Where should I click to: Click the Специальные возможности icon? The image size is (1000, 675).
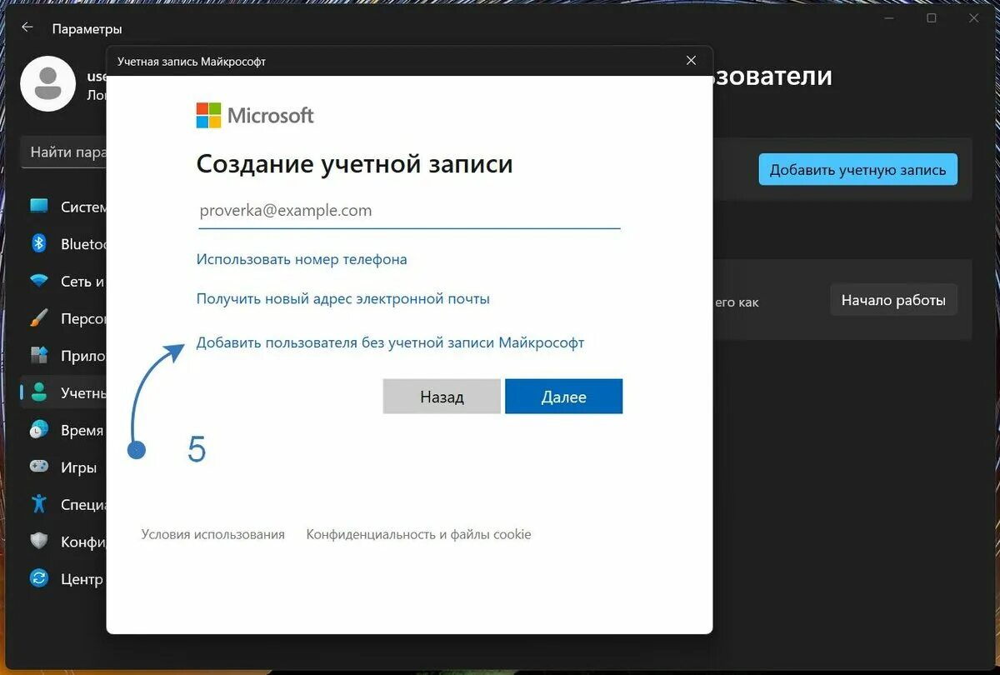click(37, 503)
